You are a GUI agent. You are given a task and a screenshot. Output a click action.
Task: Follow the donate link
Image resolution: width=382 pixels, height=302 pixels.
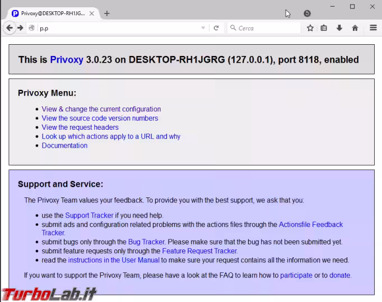(340, 275)
